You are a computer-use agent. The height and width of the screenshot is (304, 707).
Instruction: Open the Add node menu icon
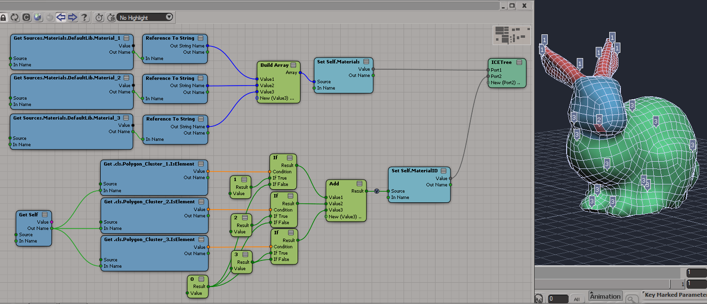click(360, 184)
